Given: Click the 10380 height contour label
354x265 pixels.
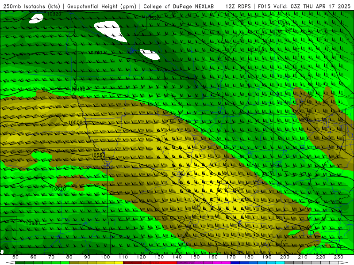Looking at the screenshot, I should click(95, 53).
